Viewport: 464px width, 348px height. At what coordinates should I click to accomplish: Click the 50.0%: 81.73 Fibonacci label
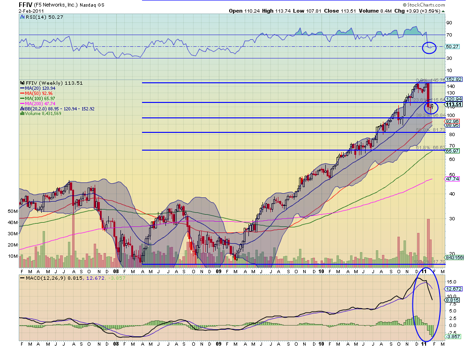[431, 130]
